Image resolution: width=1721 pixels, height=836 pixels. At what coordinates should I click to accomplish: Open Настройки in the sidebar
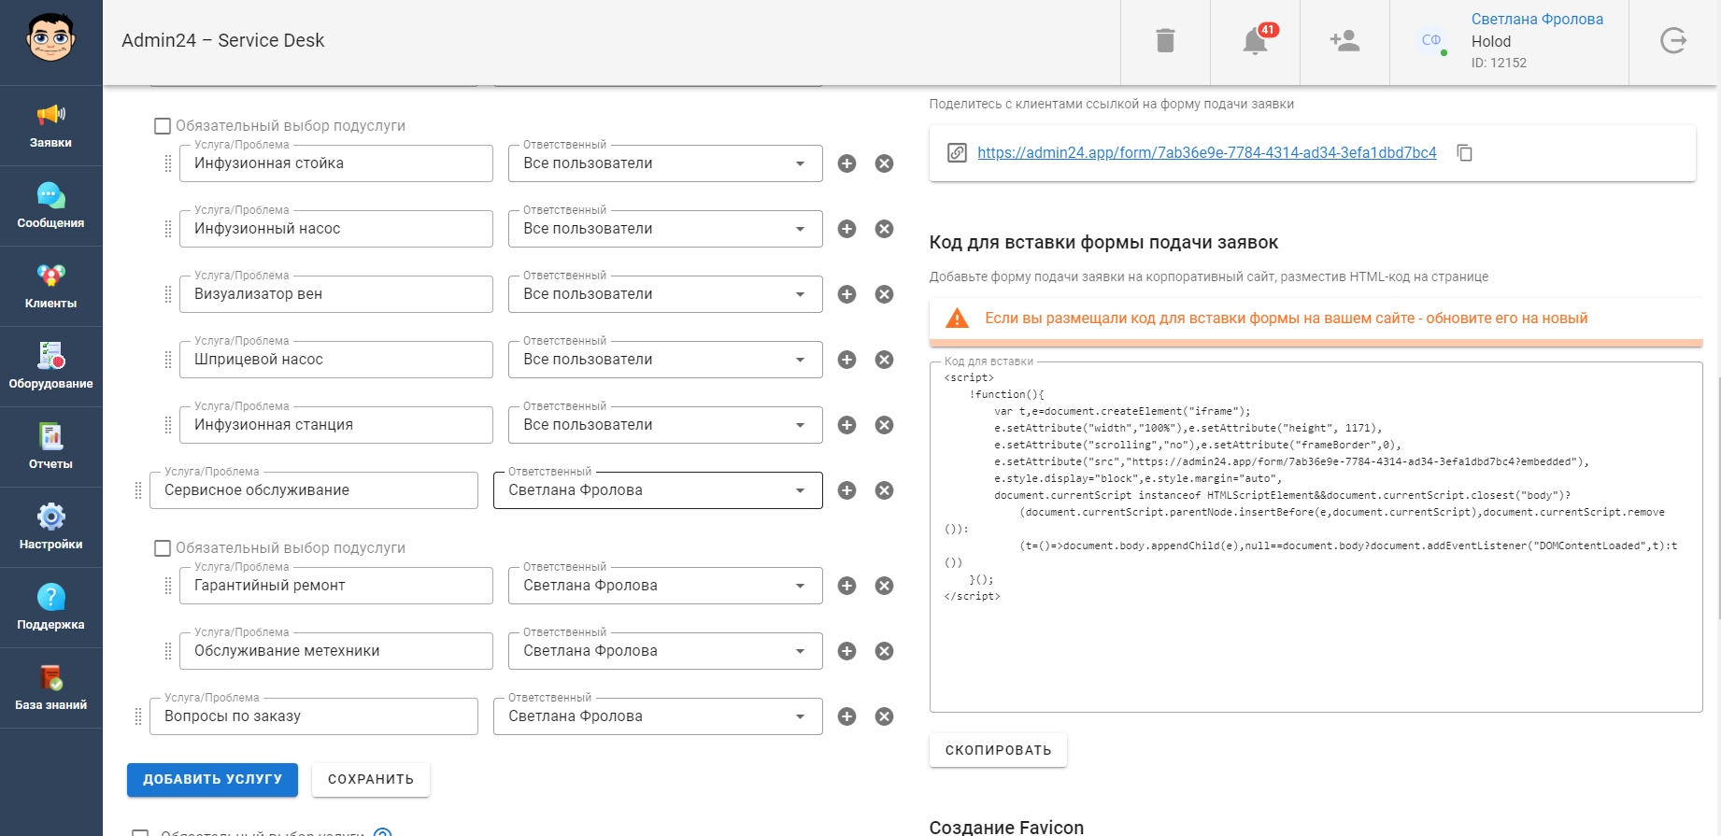(x=50, y=528)
